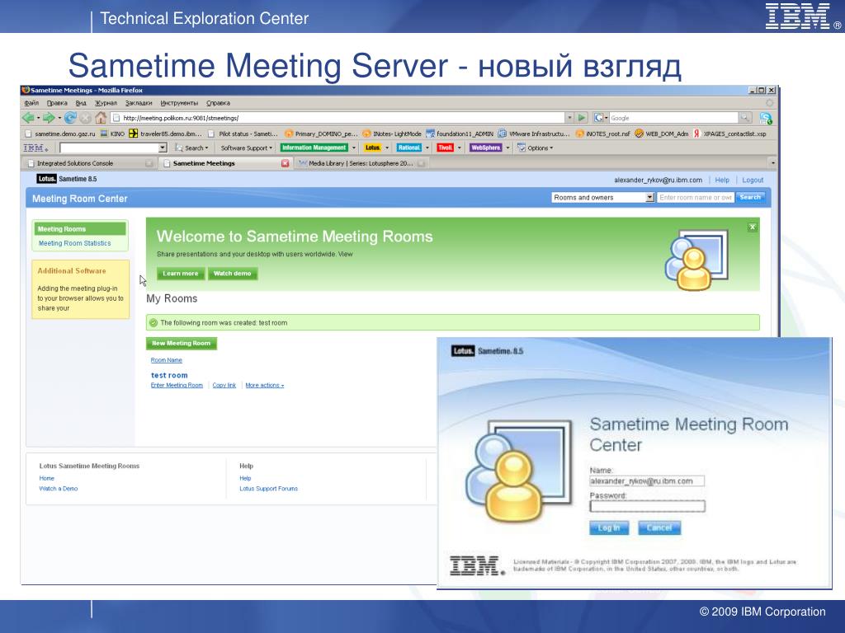The width and height of the screenshot is (845, 633).
Task: Click the Stop loading icon
Action: click(86, 117)
